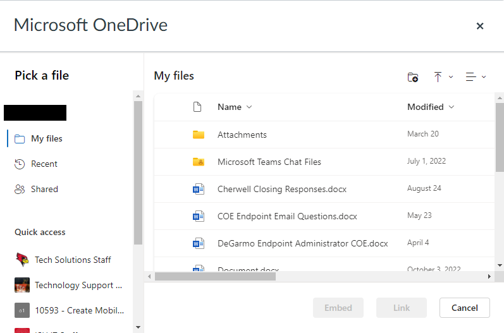Viewport: 504px width, 333px height.
Task: Open Tech Solutions Staff quick access
Action: (73, 260)
